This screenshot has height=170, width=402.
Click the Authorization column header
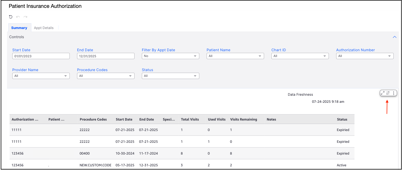coord(25,119)
